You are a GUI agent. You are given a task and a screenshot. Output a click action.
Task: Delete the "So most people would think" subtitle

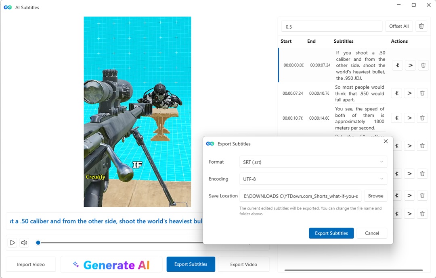coord(422,93)
